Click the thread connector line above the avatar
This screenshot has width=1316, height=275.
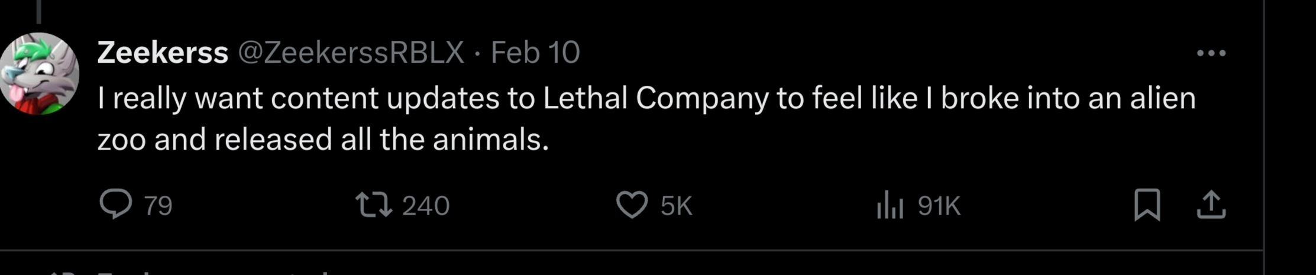pos(39,11)
